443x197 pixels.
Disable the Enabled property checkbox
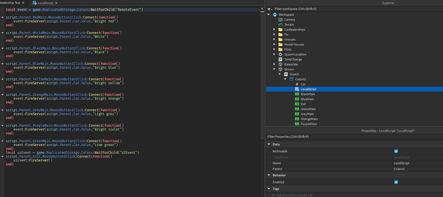396,182
